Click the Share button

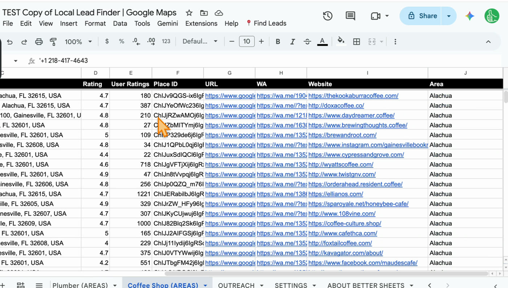422,16
